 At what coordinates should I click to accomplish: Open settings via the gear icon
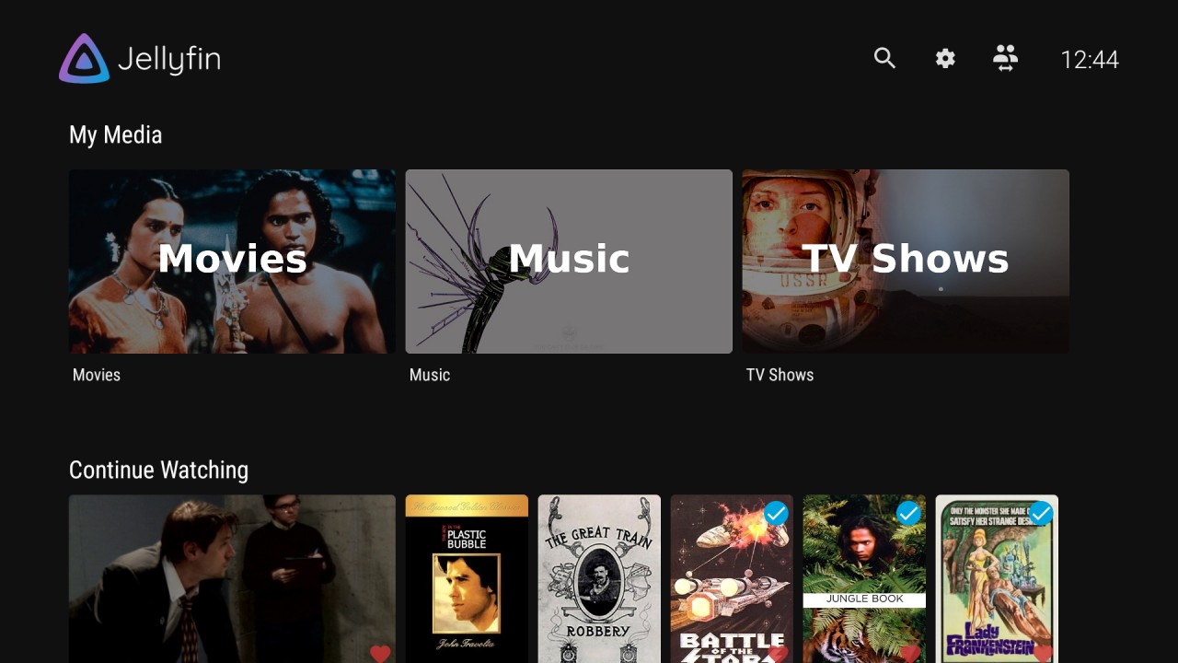[945, 59]
